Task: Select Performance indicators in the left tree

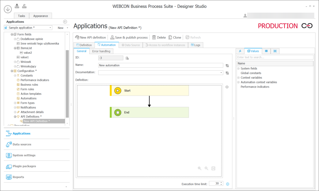Action: (35, 80)
